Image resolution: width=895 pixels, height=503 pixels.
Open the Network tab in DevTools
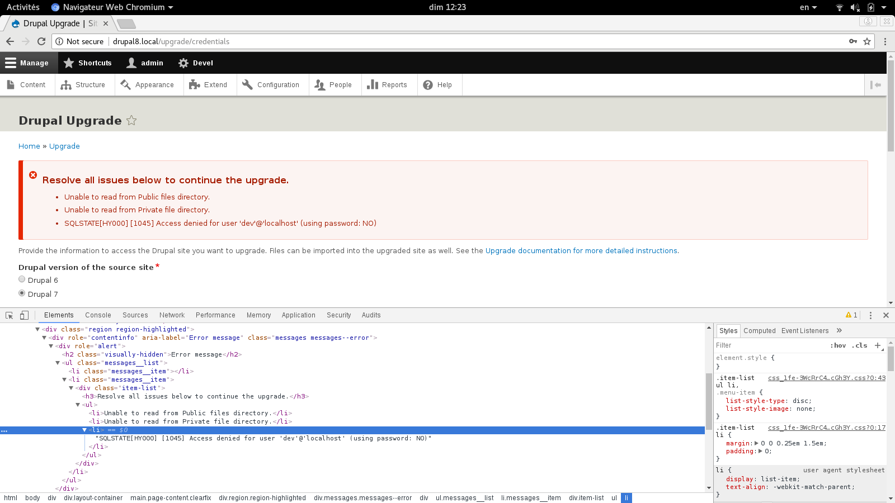click(x=172, y=315)
